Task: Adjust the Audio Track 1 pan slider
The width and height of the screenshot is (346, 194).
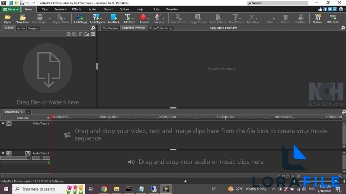Action: click(41, 158)
